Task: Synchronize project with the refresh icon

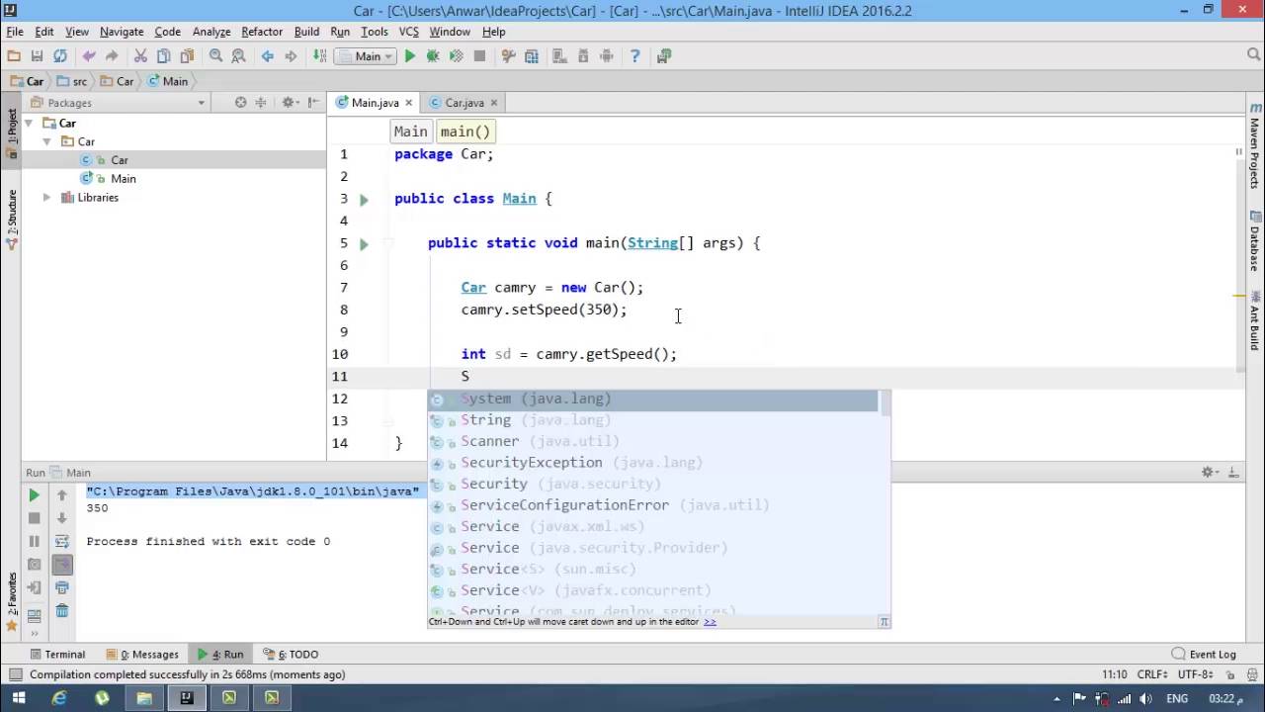Action: 60,56
